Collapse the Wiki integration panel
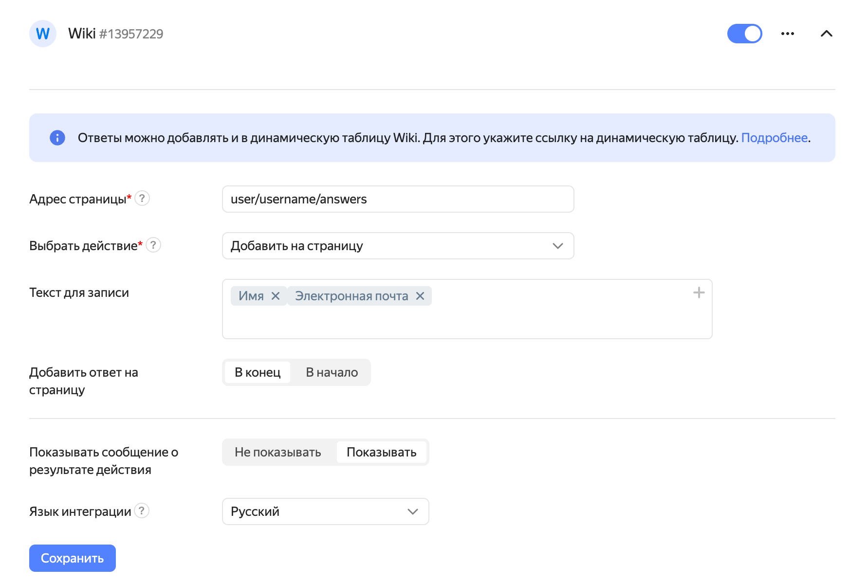The height and width of the screenshot is (583, 850). (x=826, y=34)
